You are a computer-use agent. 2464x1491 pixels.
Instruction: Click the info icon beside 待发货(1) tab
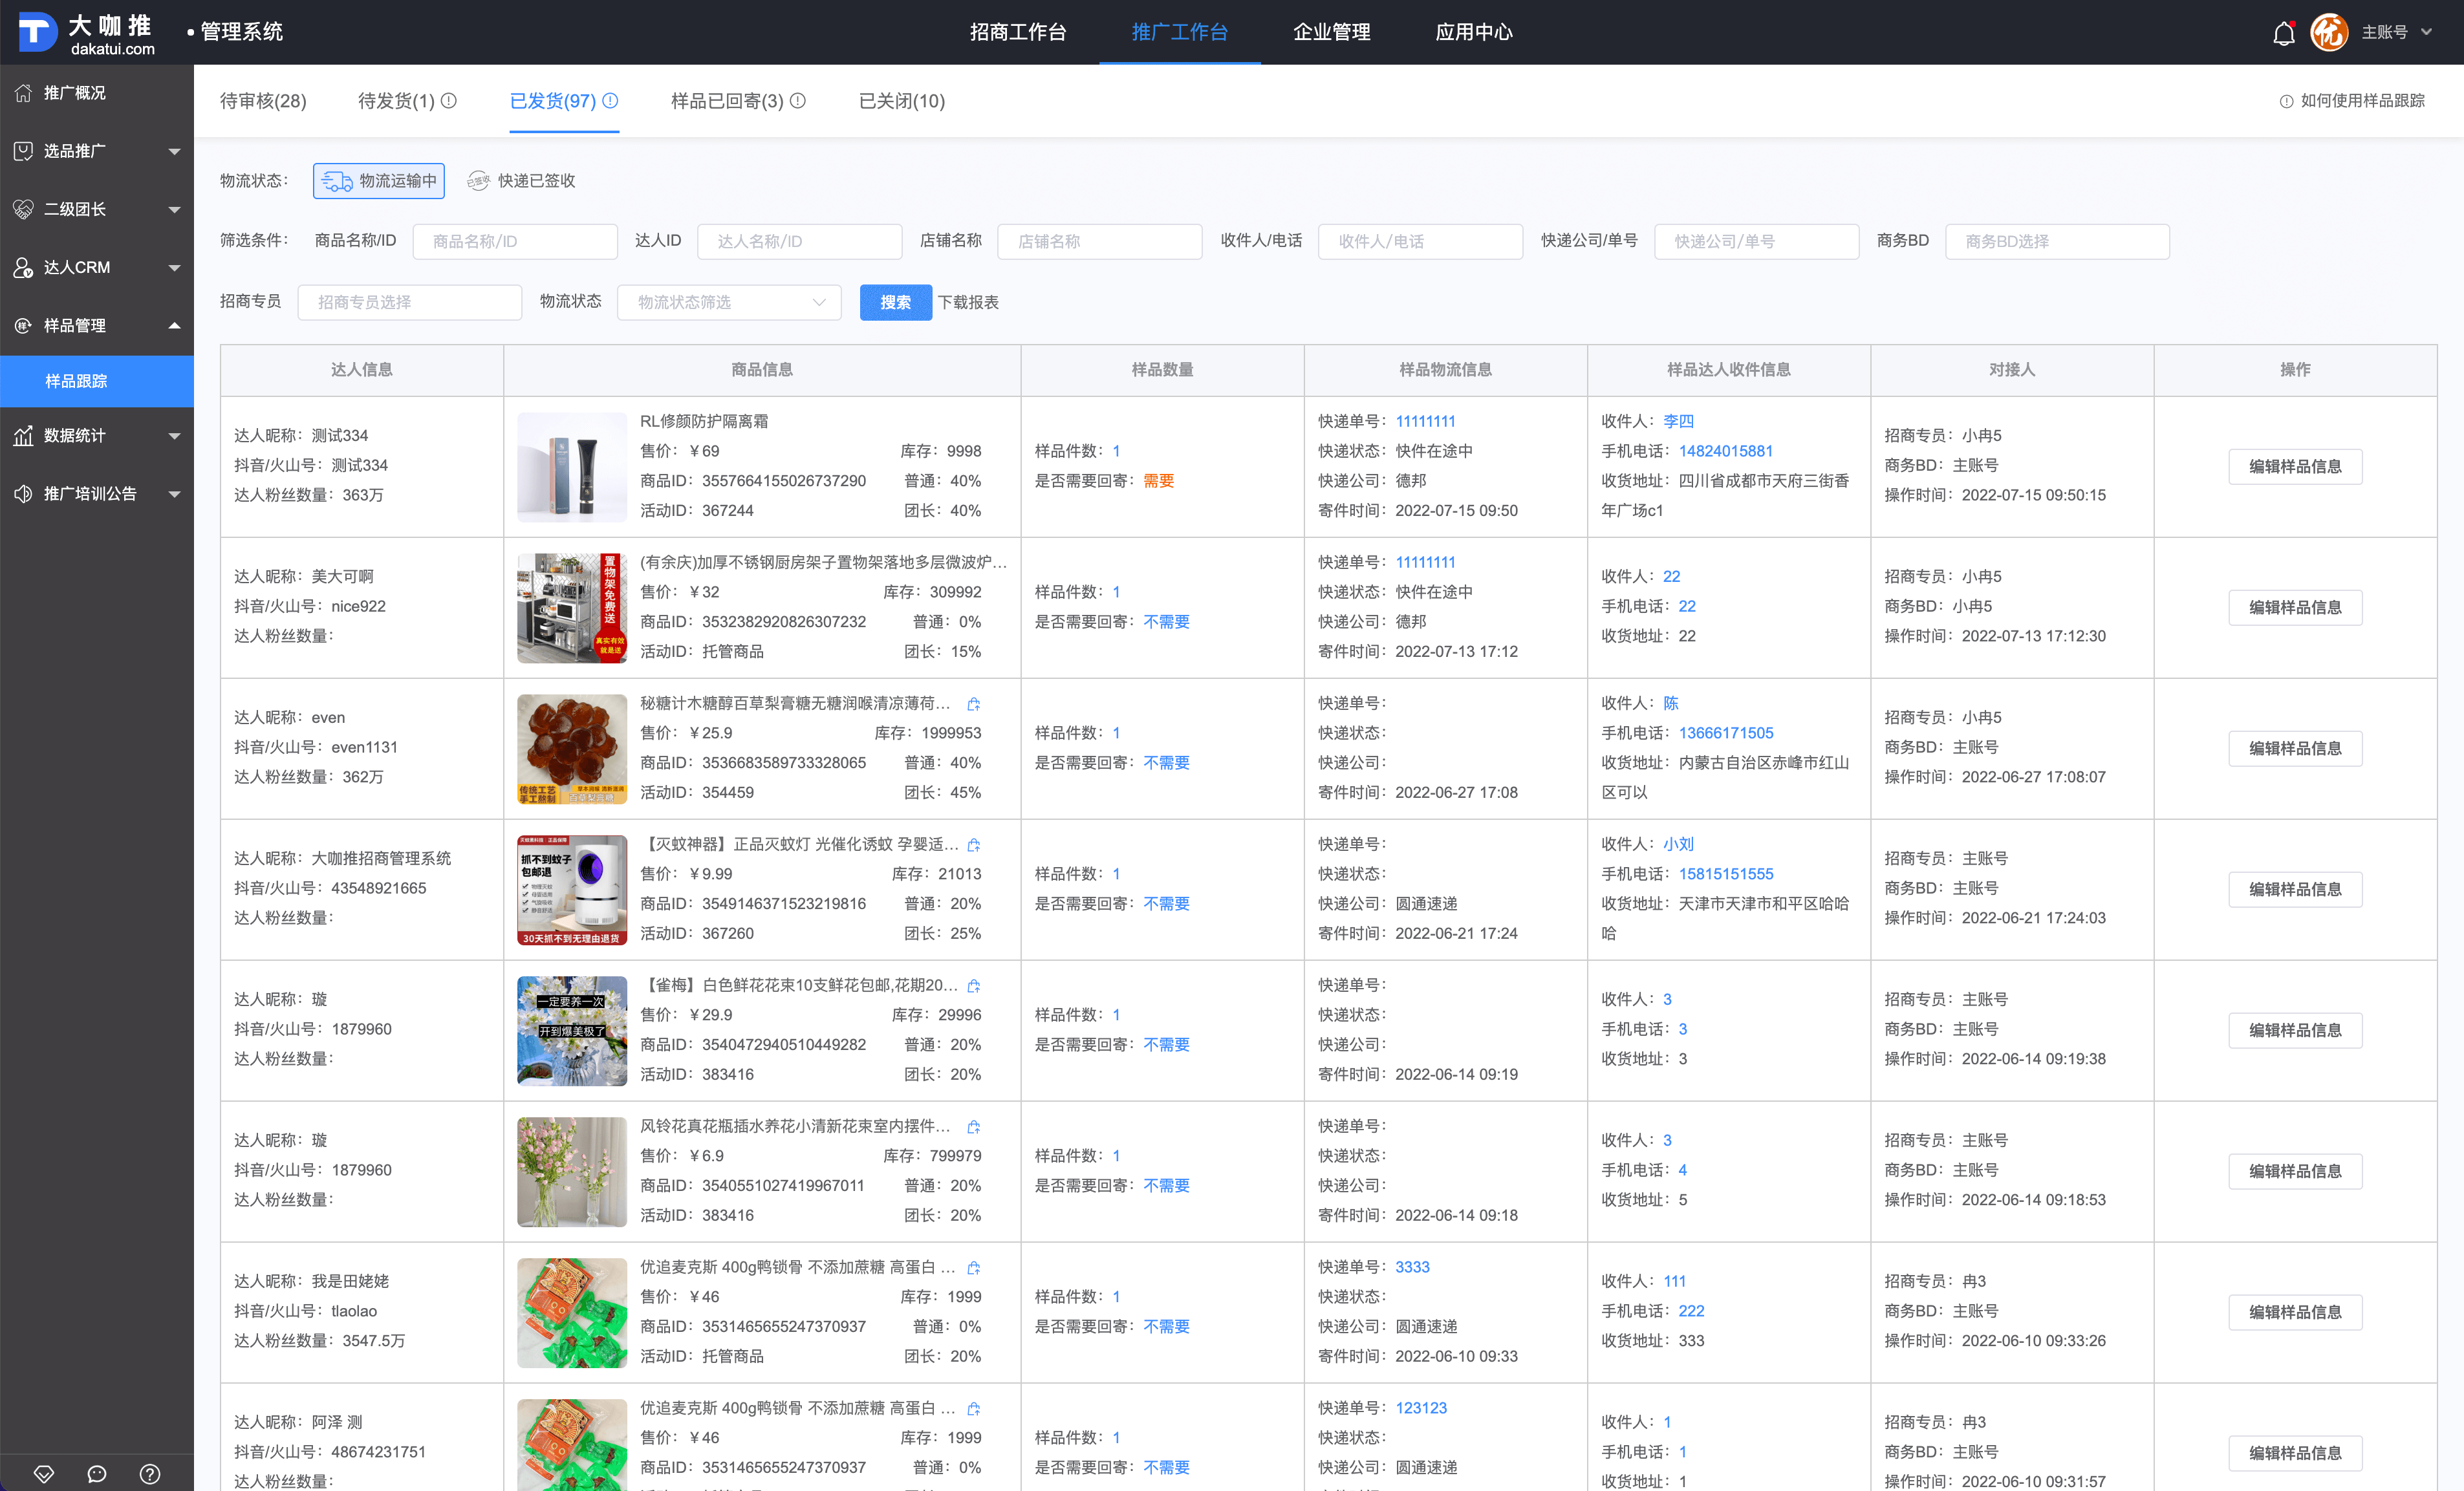tap(449, 100)
